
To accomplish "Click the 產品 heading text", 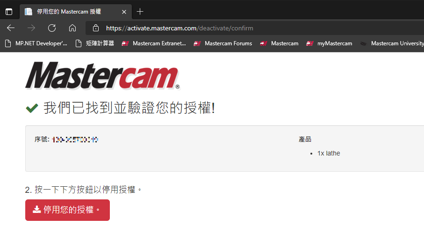I will [x=305, y=139].
